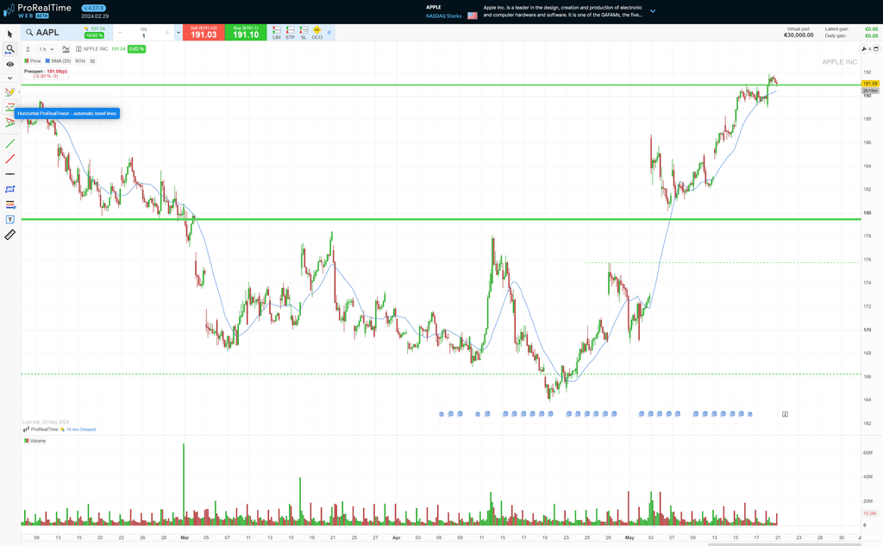Select the zoom tool in the left toolbar
The height and width of the screenshot is (546, 883).
(x=9, y=49)
